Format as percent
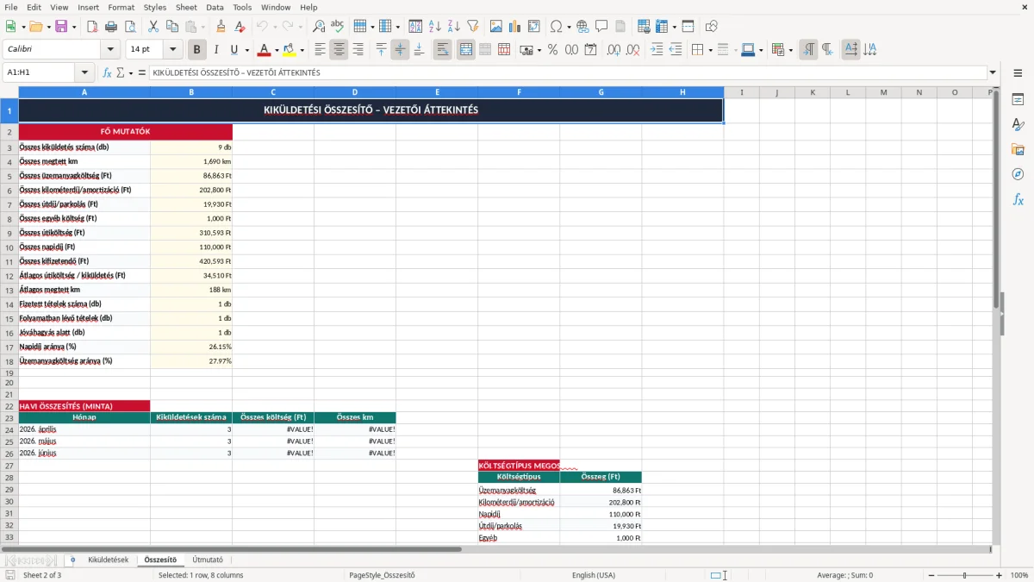Viewport: 1034px width, 582px height. pyautogui.click(x=552, y=50)
